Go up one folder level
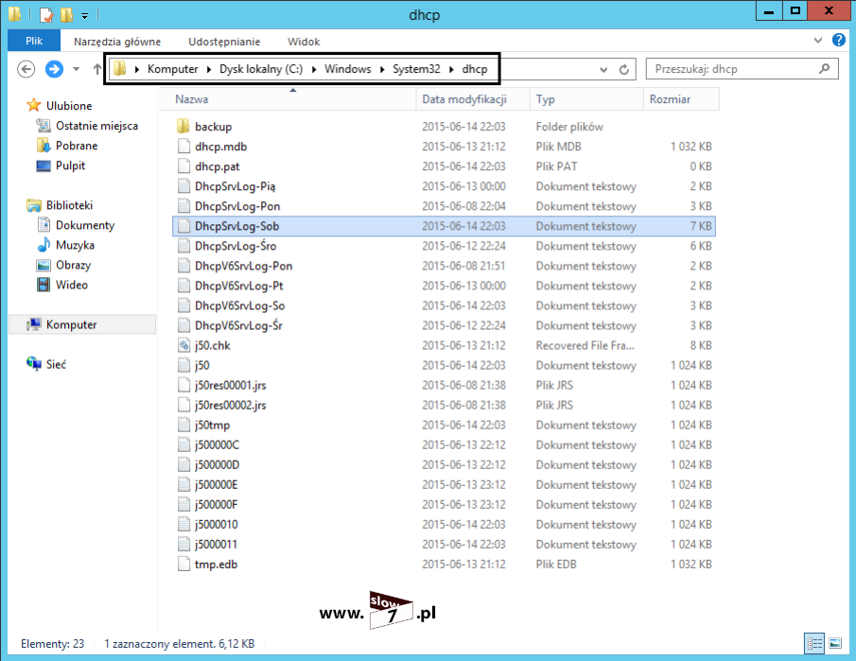The height and width of the screenshot is (661, 856). (96, 69)
